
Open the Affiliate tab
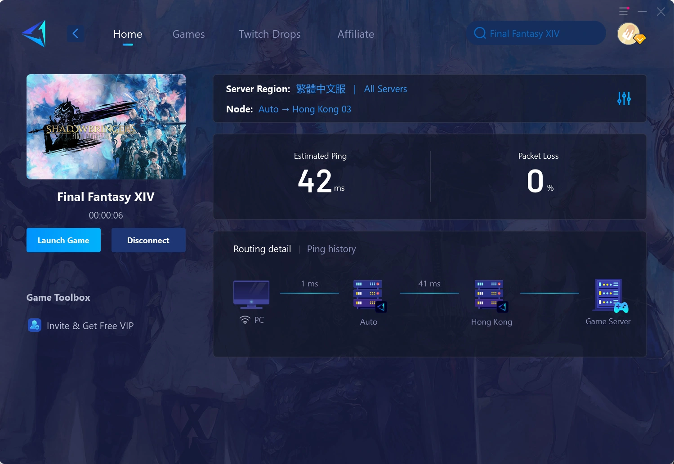pos(356,34)
